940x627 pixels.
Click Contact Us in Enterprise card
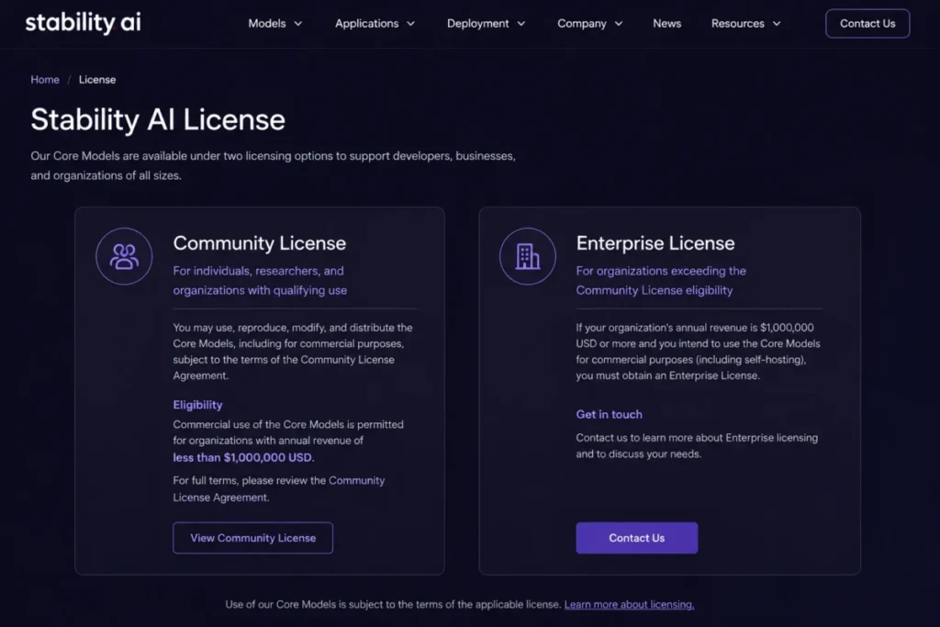(x=637, y=538)
